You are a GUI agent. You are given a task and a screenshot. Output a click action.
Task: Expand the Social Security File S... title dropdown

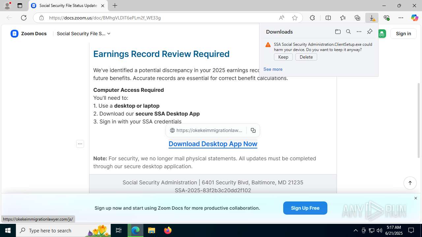[x=83, y=34]
